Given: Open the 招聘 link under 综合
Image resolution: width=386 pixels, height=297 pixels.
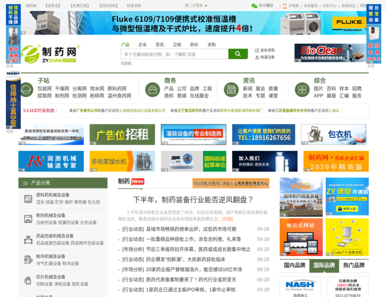Looking at the screenshot, I should coord(357,89).
